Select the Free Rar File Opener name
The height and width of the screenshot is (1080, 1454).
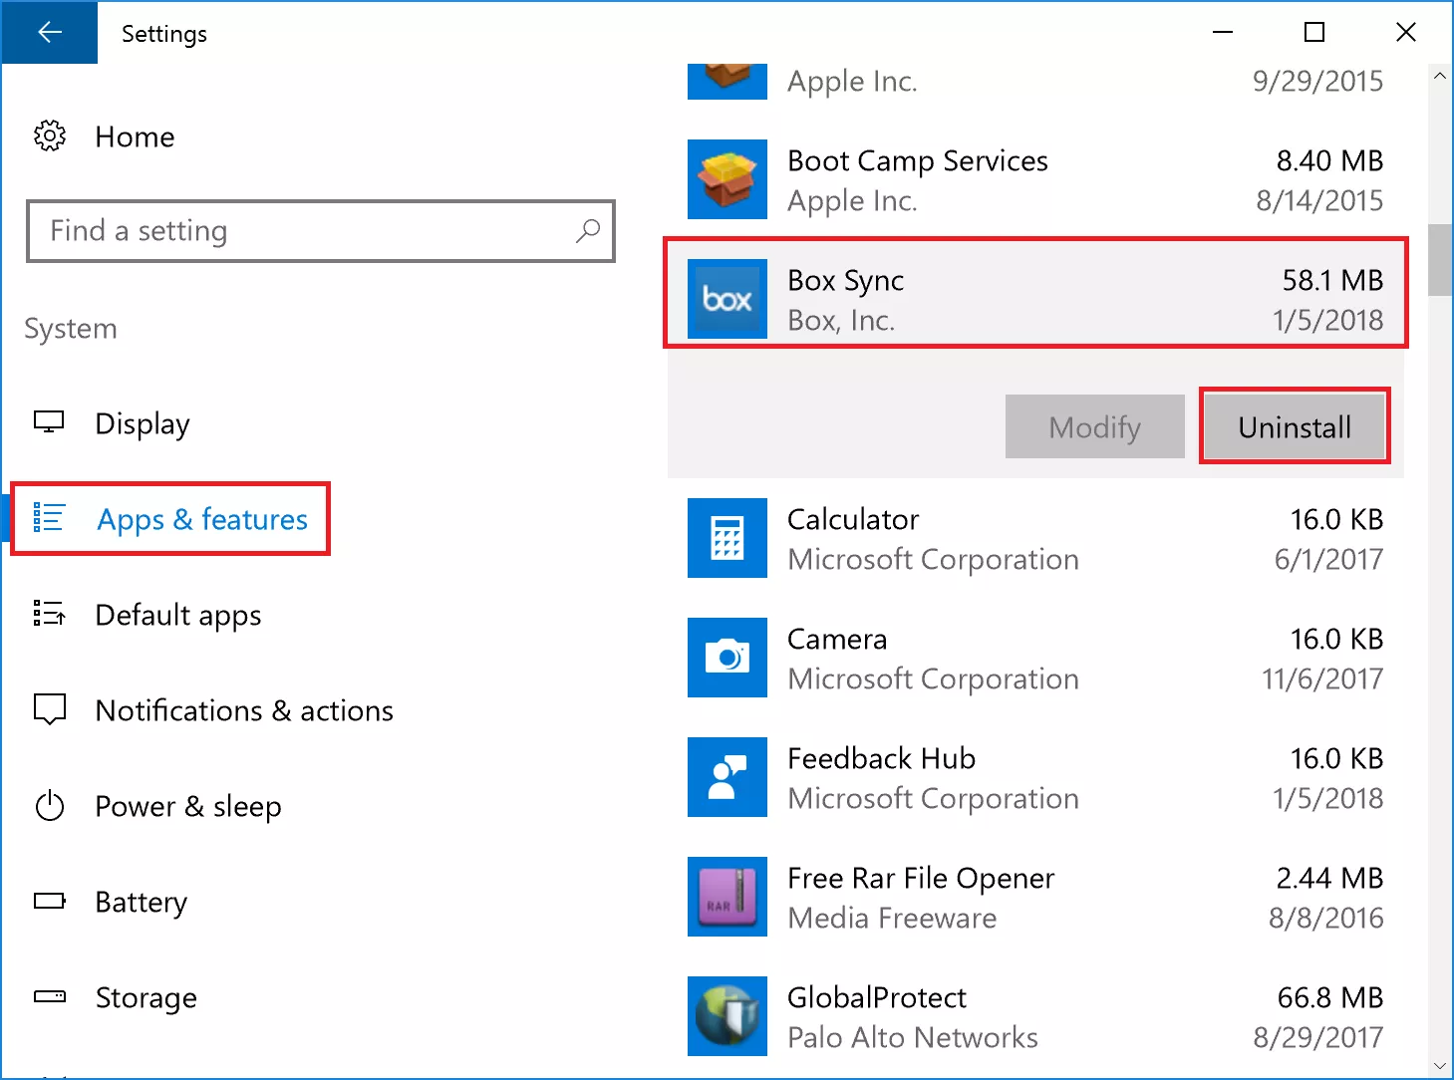point(921,879)
